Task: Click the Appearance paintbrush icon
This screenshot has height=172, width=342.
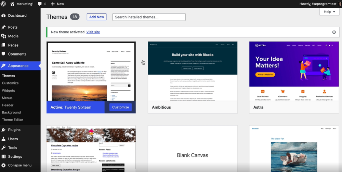Action: [x=3, y=66]
